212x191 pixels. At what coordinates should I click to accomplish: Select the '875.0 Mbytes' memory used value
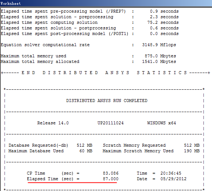coord(160,56)
